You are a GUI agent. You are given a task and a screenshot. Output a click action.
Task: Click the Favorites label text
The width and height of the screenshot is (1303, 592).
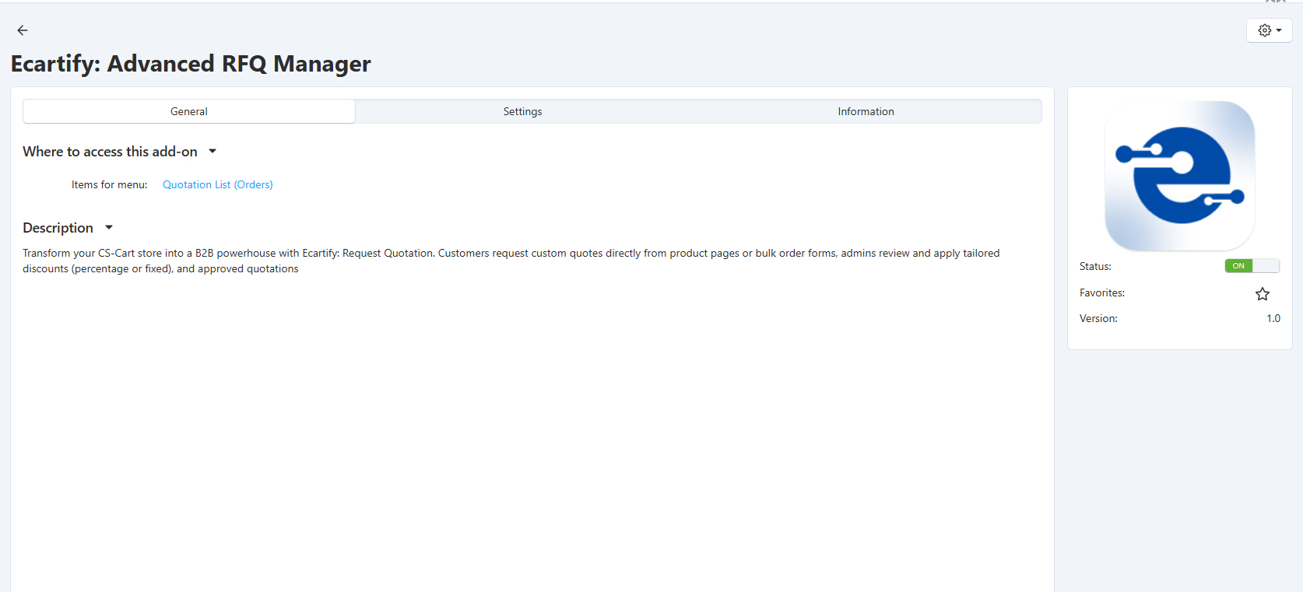click(1101, 292)
